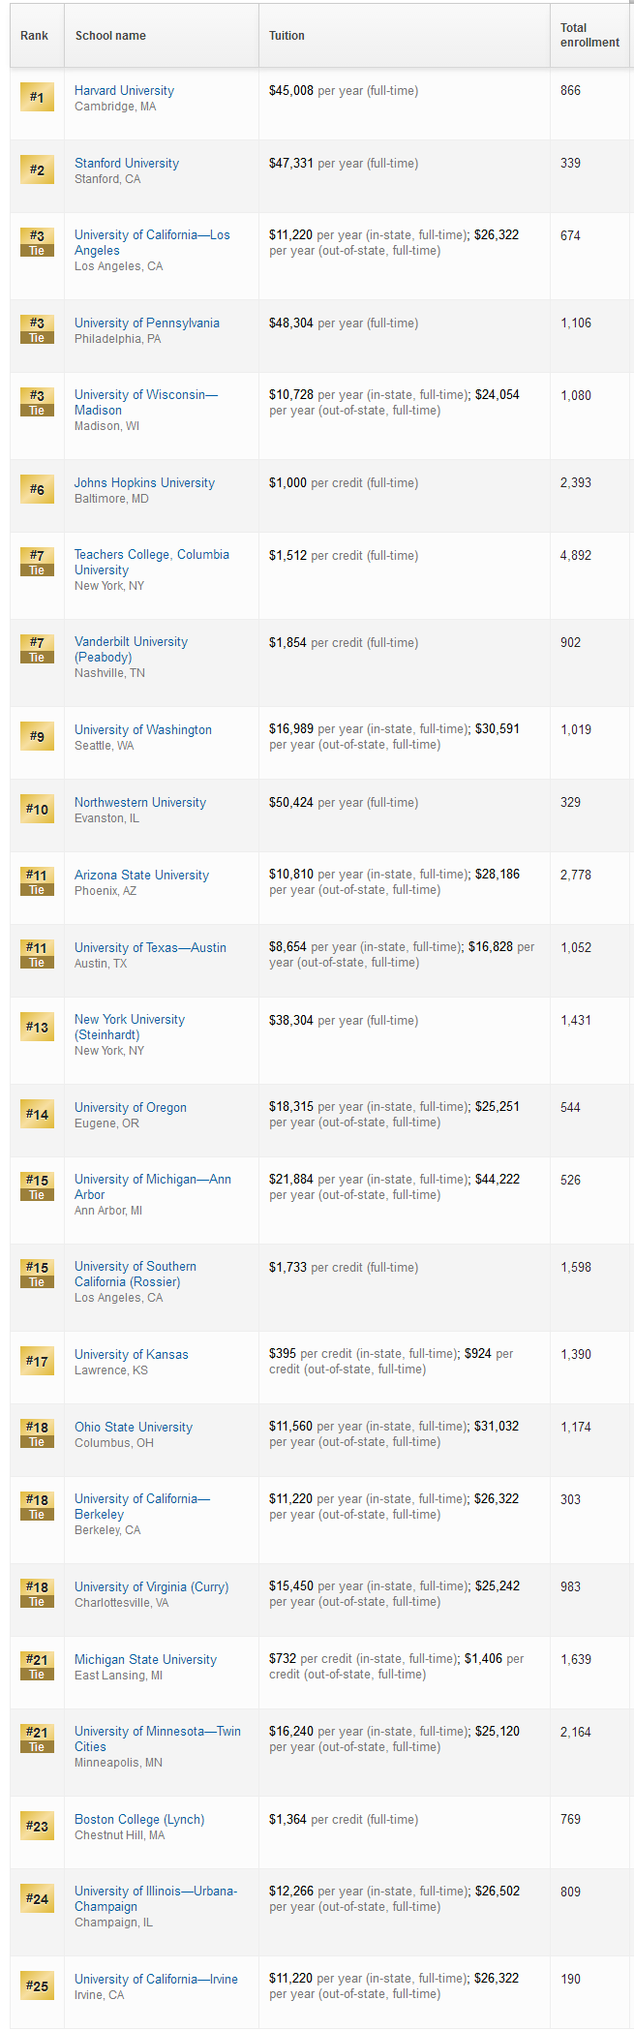
Task: Click the #9 rank badge
Action: pos(37,736)
